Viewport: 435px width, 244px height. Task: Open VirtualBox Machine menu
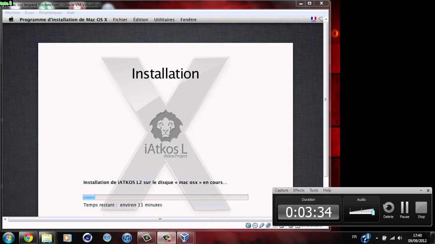tap(12, 13)
